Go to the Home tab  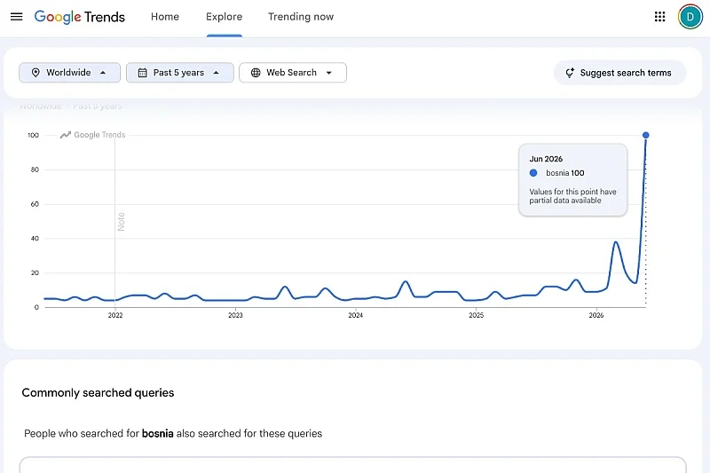point(165,17)
